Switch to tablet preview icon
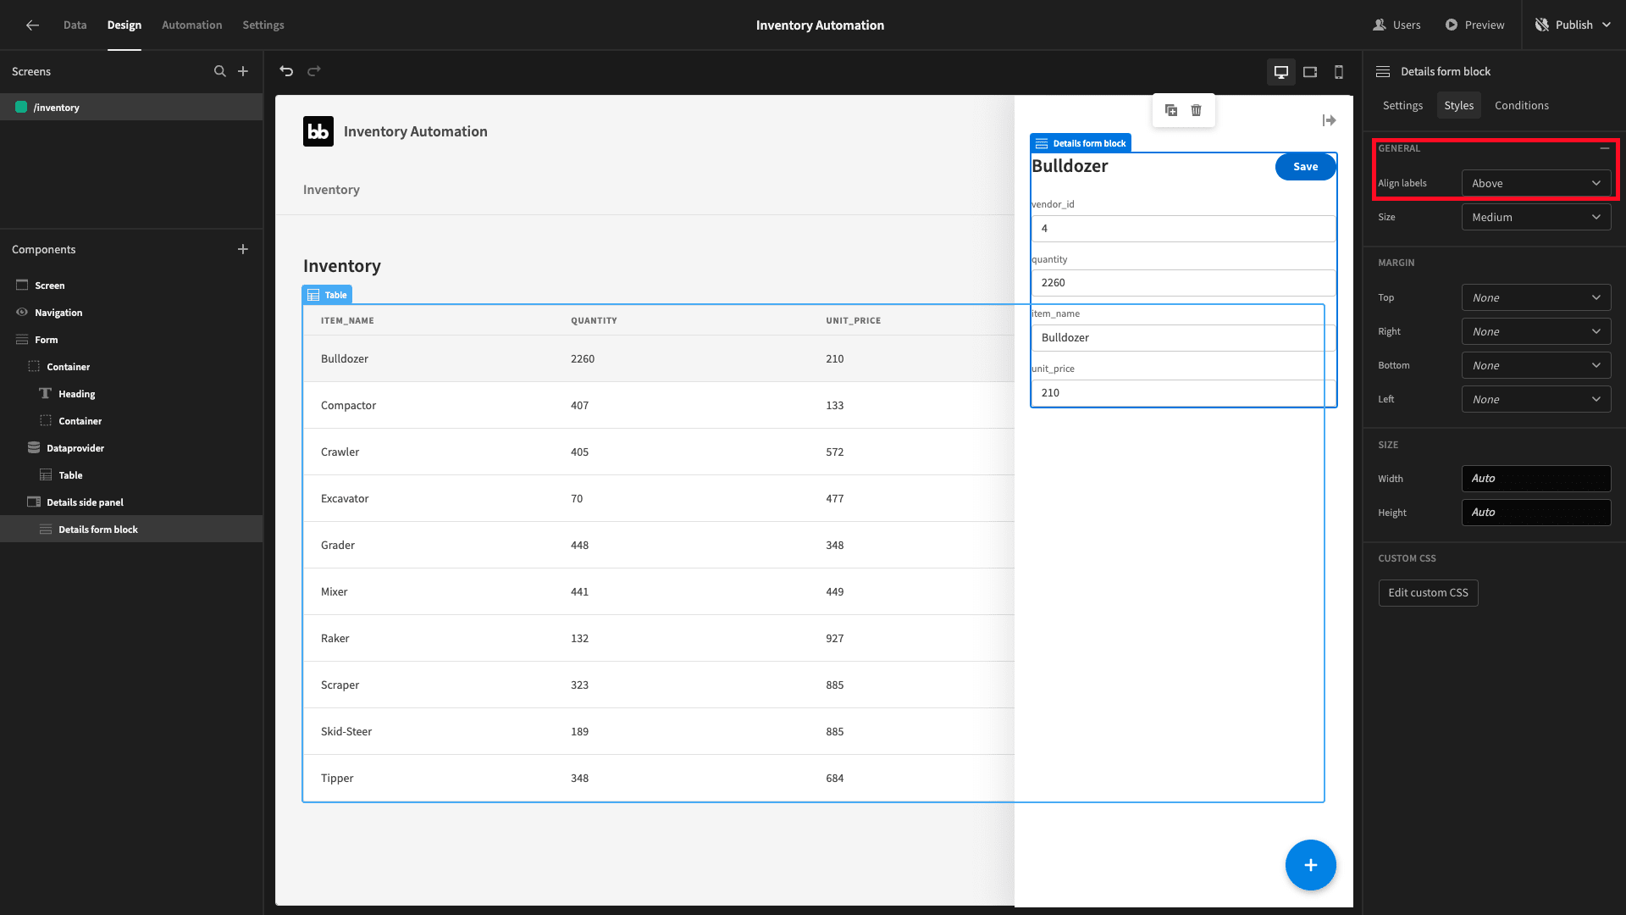 pos(1310,72)
